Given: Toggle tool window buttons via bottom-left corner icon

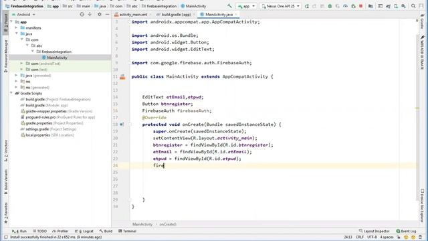Looking at the screenshot, I should coord(6,237).
